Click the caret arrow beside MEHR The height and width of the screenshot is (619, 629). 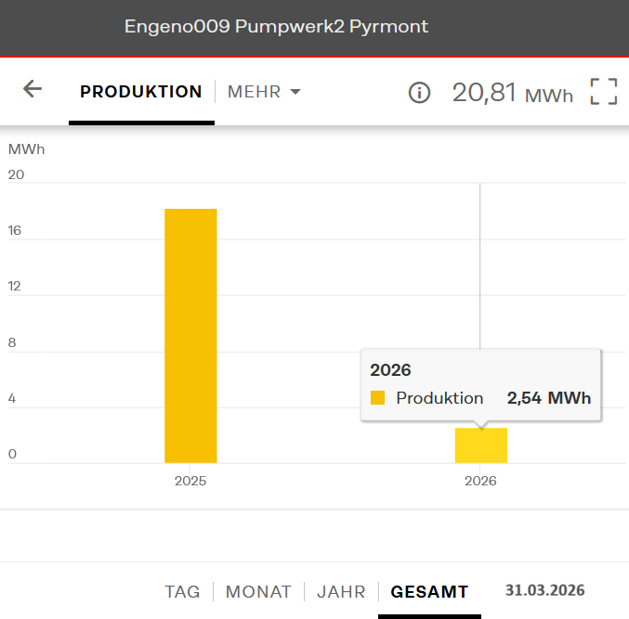click(x=295, y=92)
